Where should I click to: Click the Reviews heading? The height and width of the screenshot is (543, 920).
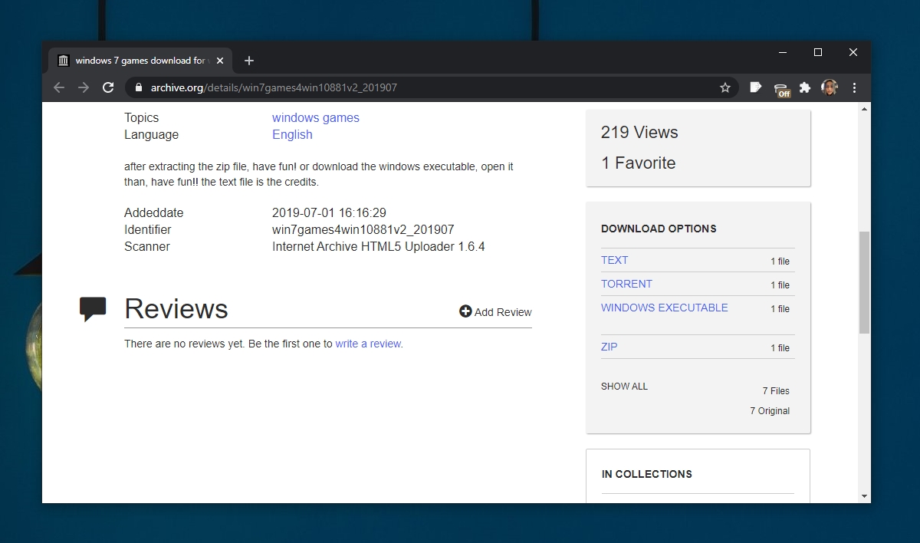tap(176, 309)
